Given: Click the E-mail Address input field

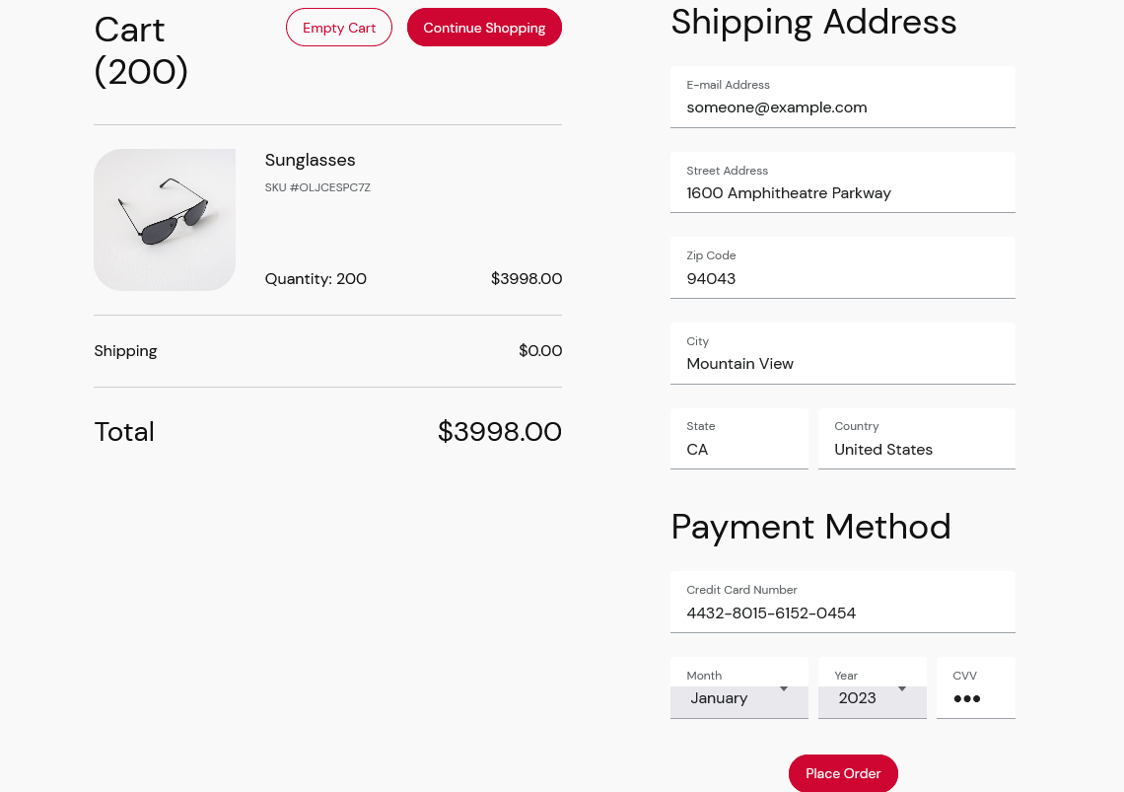Looking at the screenshot, I should (843, 107).
